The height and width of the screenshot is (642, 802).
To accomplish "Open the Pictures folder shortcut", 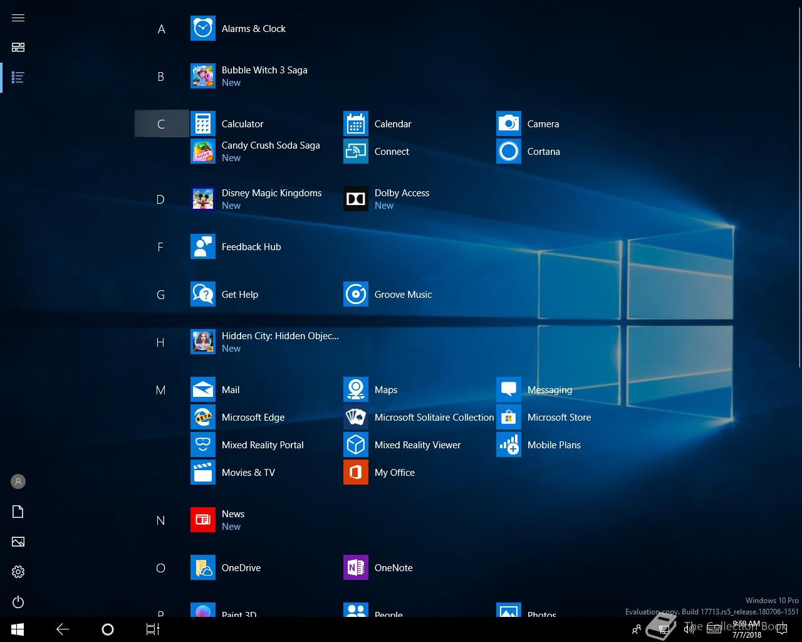I will point(18,542).
